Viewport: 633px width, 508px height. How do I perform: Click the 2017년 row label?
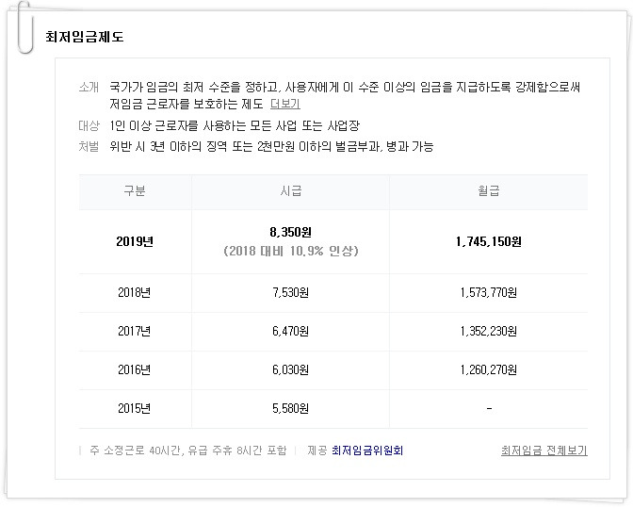(x=135, y=331)
